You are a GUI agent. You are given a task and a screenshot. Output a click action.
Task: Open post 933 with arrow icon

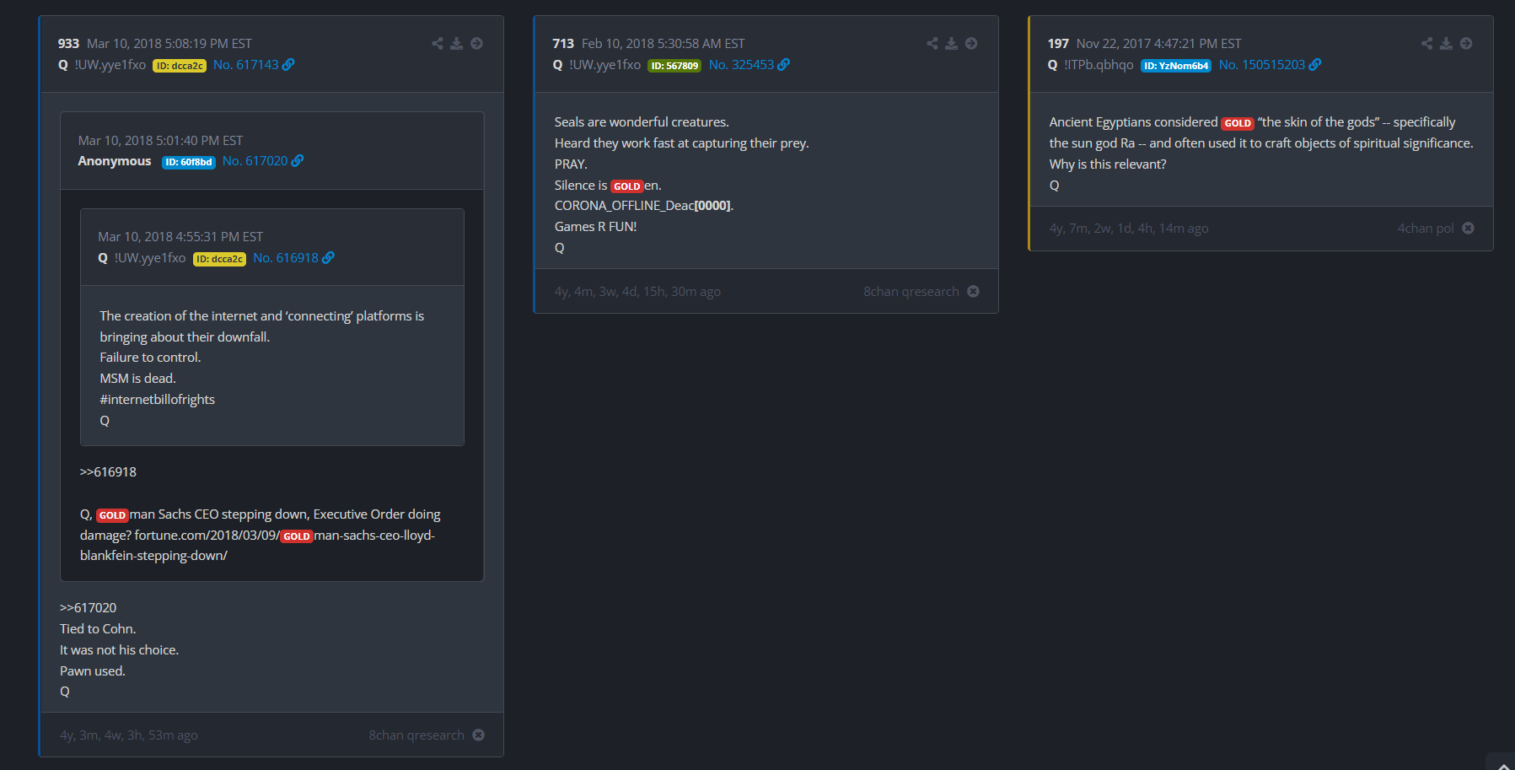pyautogui.click(x=476, y=43)
